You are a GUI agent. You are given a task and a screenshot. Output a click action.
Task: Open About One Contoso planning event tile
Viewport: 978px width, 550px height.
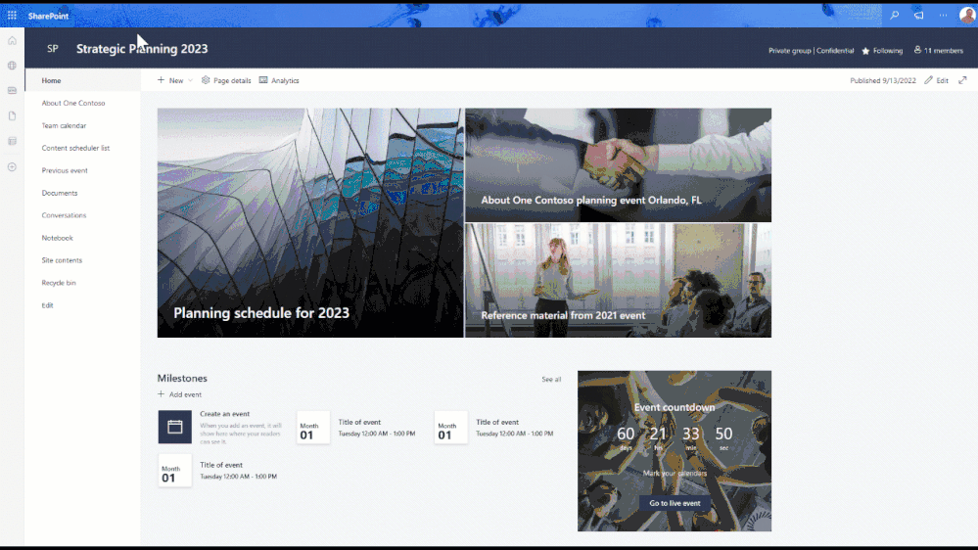[x=618, y=165]
